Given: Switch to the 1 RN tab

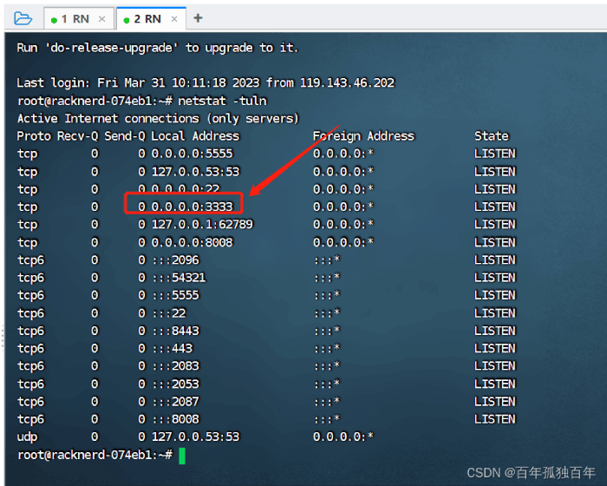Looking at the screenshot, I should click(79, 18).
